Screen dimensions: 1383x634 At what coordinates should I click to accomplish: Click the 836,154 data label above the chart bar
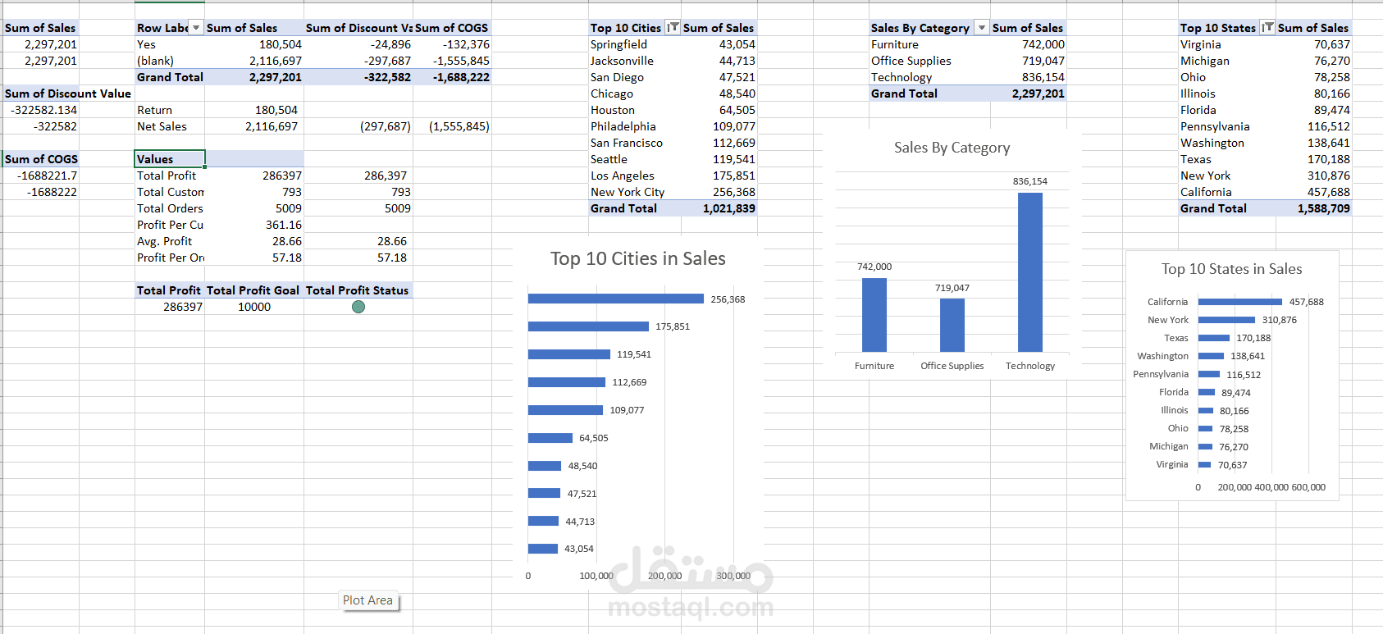(1030, 181)
